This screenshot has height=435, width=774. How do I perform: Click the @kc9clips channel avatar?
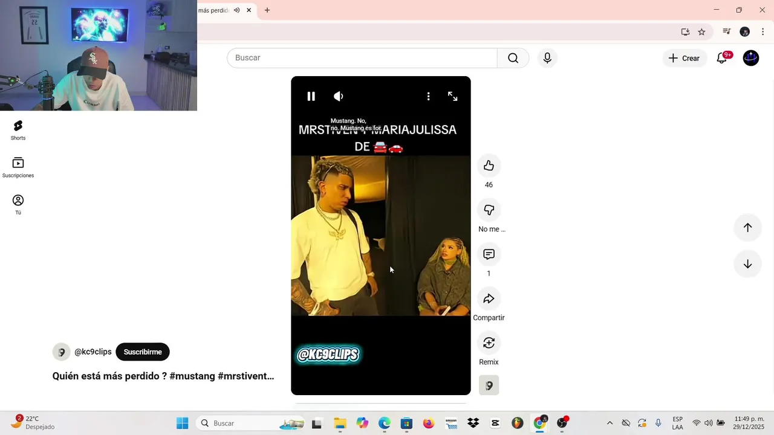pyautogui.click(x=61, y=352)
